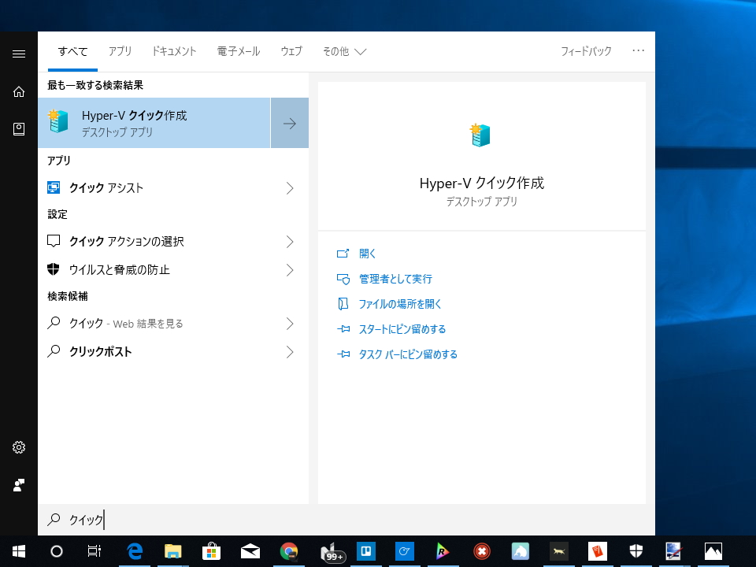Select the Home icon in the left sidebar

[x=18, y=91]
